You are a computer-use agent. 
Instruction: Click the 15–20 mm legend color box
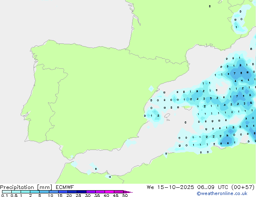tap(63, 192)
